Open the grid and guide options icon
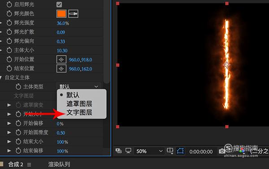Viewport: 269px width, 169px height. 170,151
